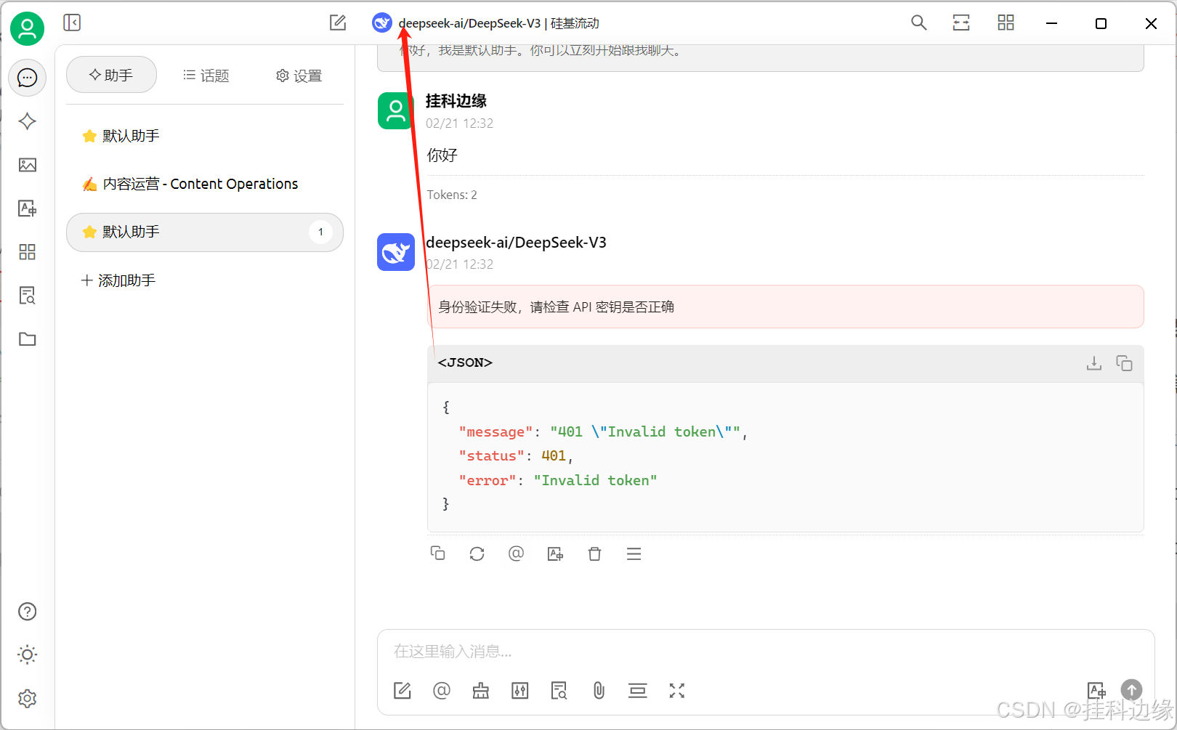Click the "Invalid token" error value in JSON
Image resolution: width=1177 pixels, height=730 pixels.
tap(595, 480)
